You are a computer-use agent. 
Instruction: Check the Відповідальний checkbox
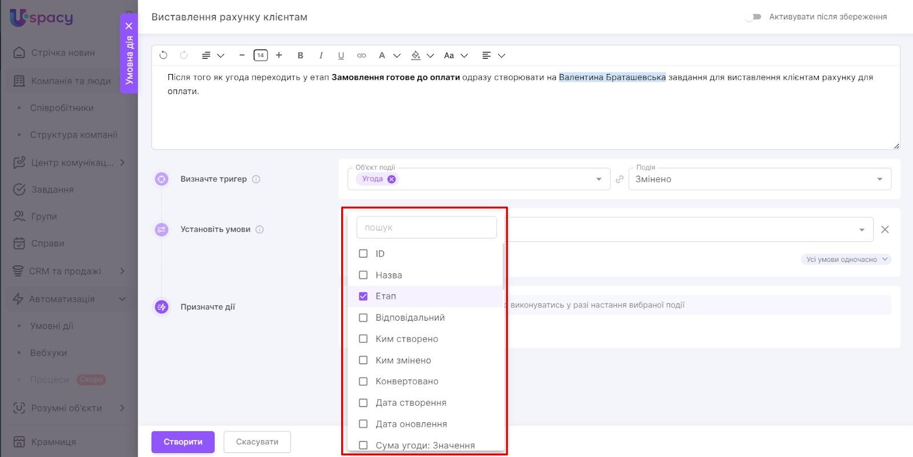363,318
